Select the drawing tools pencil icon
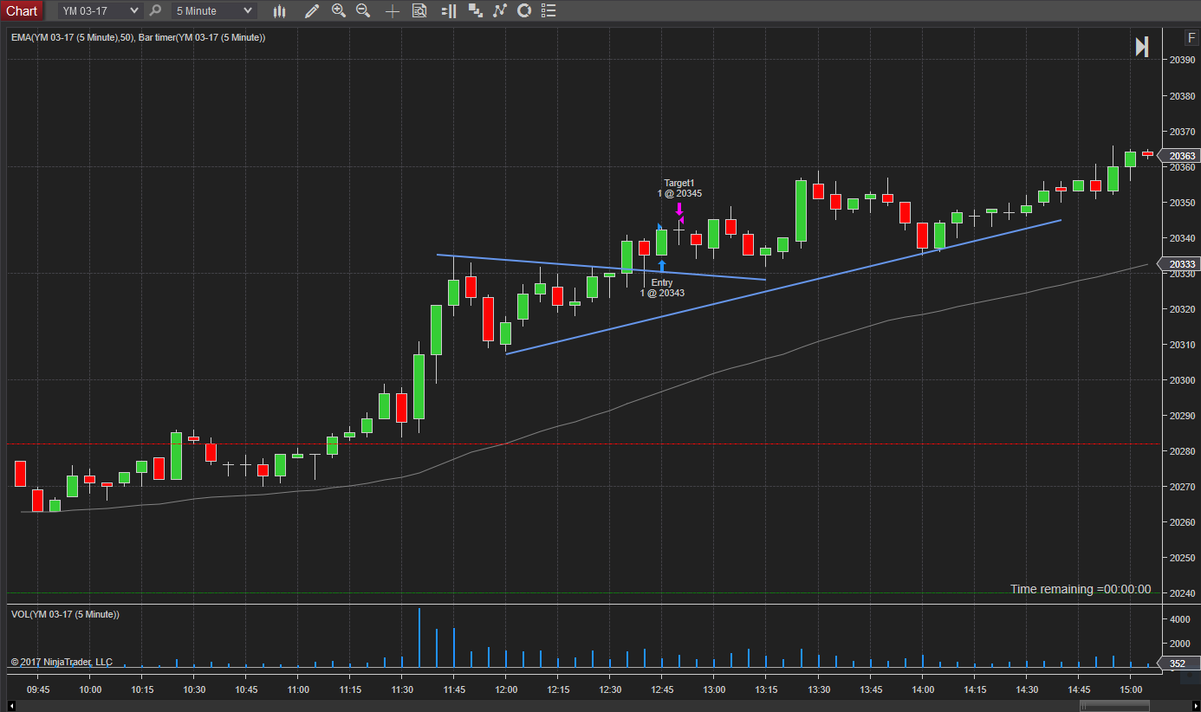This screenshot has height=712, width=1201. tap(312, 11)
